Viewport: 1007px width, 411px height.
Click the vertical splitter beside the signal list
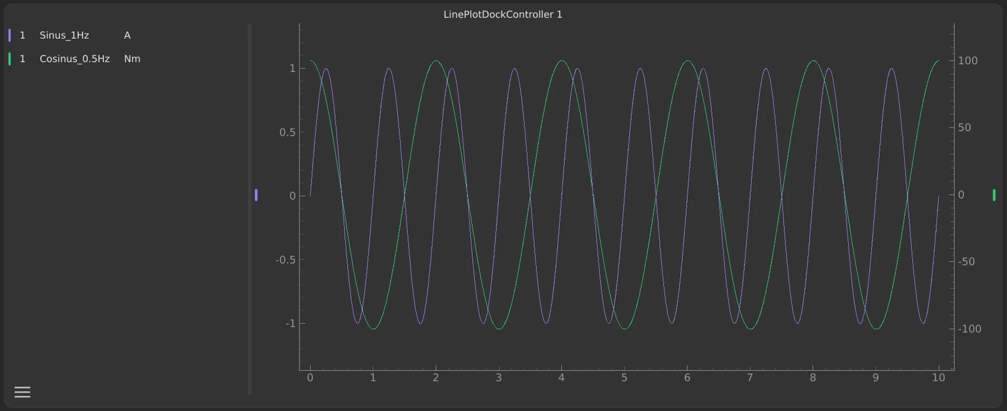pos(249,209)
